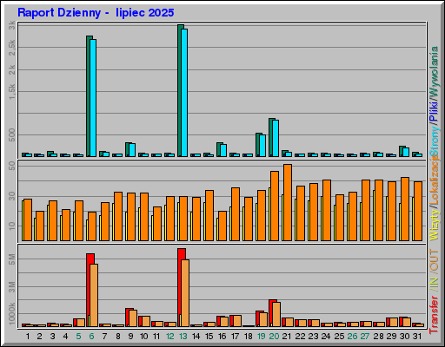
Task: Click the orange bar for day 21 in middle chart
Action: [288, 202]
